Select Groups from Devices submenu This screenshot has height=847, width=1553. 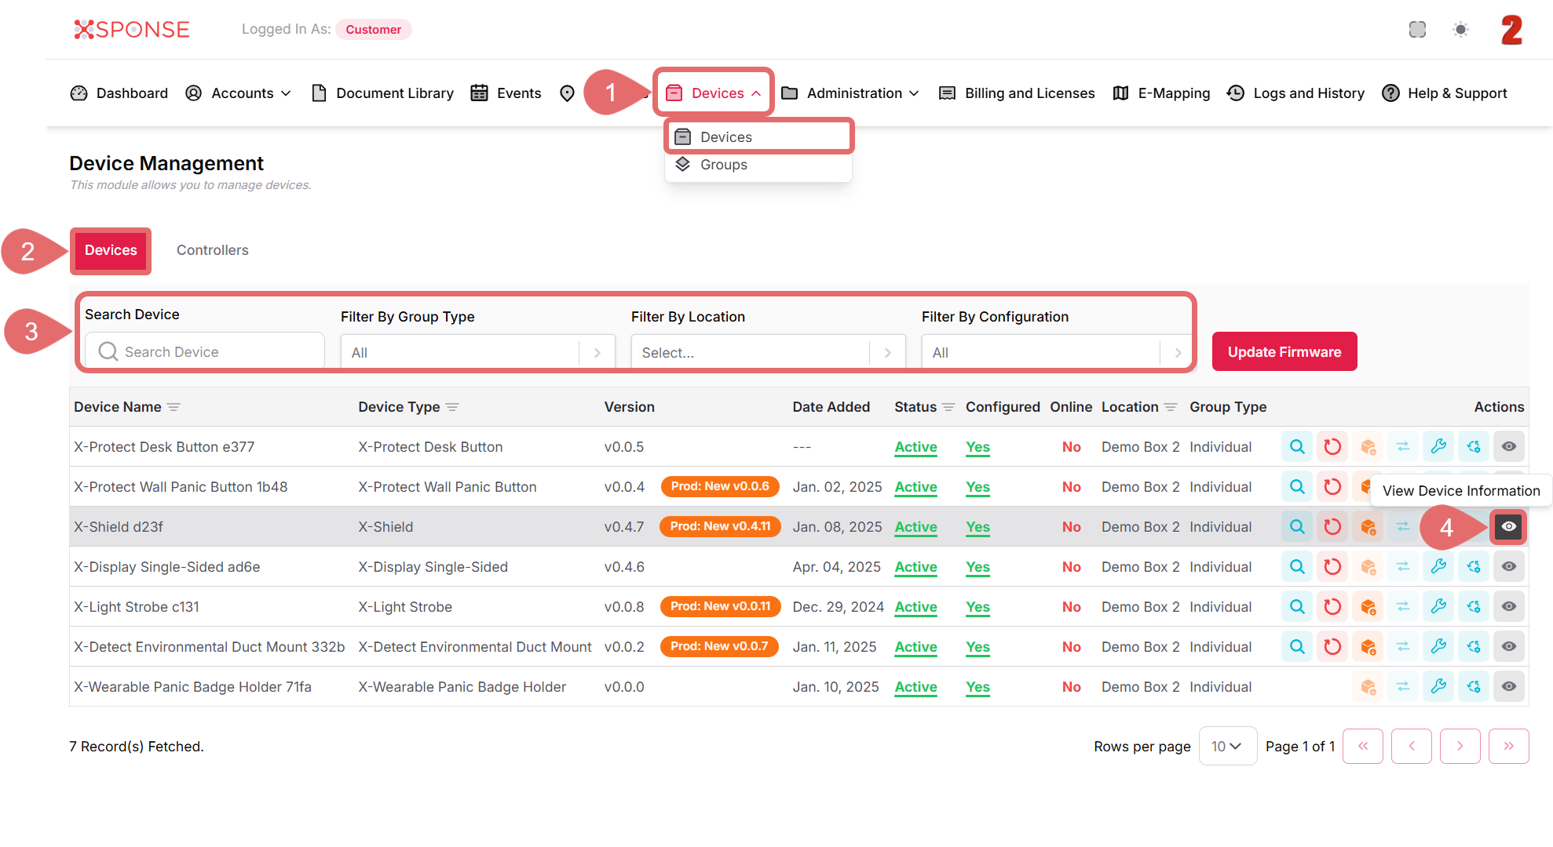[723, 165]
